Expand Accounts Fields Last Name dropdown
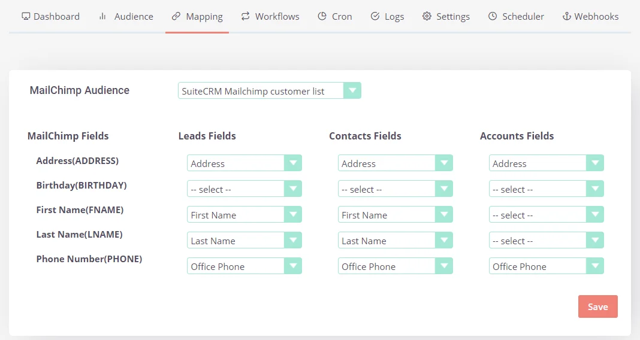This screenshot has height=340, width=640. tap(546, 241)
